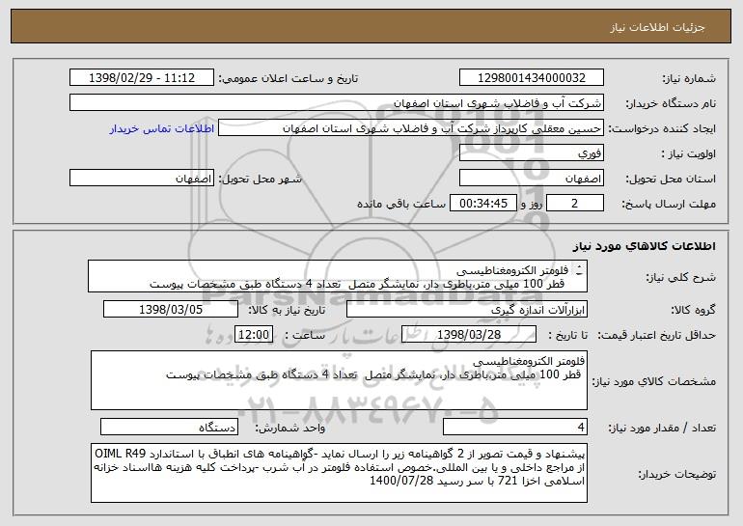
Task: Click the buyer notes text area
Action: (x=339, y=473)
